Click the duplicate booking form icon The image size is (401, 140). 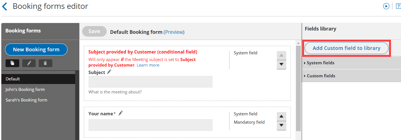(x=12, y=63)
